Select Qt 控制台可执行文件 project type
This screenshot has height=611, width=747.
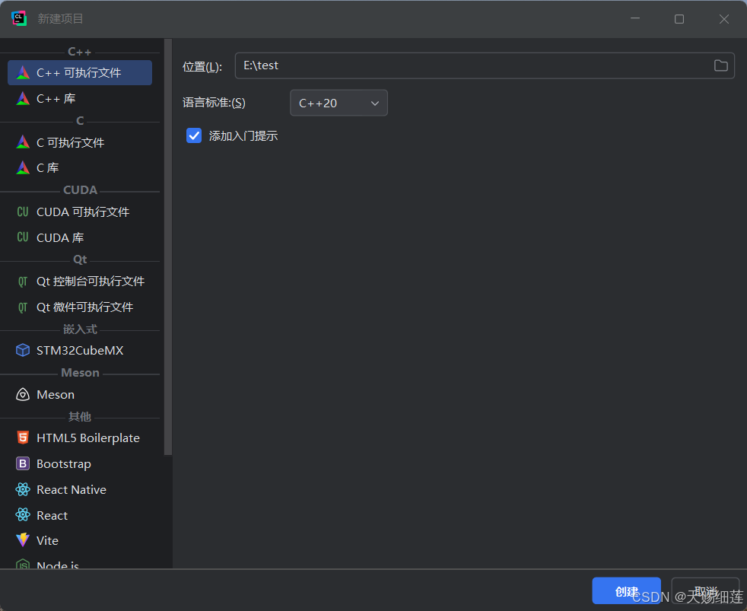tap(80, 282)
